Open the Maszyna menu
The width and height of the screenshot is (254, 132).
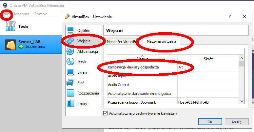22,14
